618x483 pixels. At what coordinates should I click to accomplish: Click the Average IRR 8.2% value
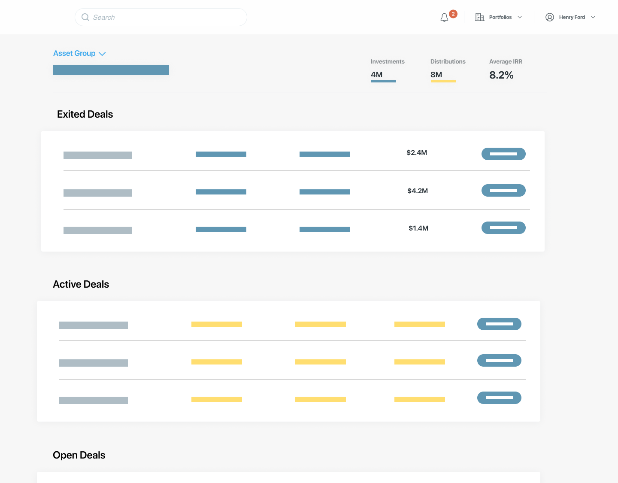[x=501, y=75]
